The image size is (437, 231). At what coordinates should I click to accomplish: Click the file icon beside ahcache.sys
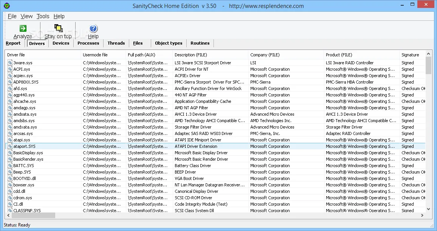pos(10,101)
